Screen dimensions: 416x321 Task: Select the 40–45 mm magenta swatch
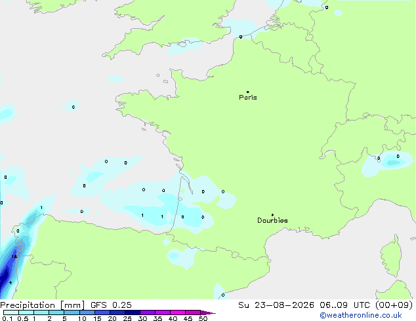(x=178, y=312)
